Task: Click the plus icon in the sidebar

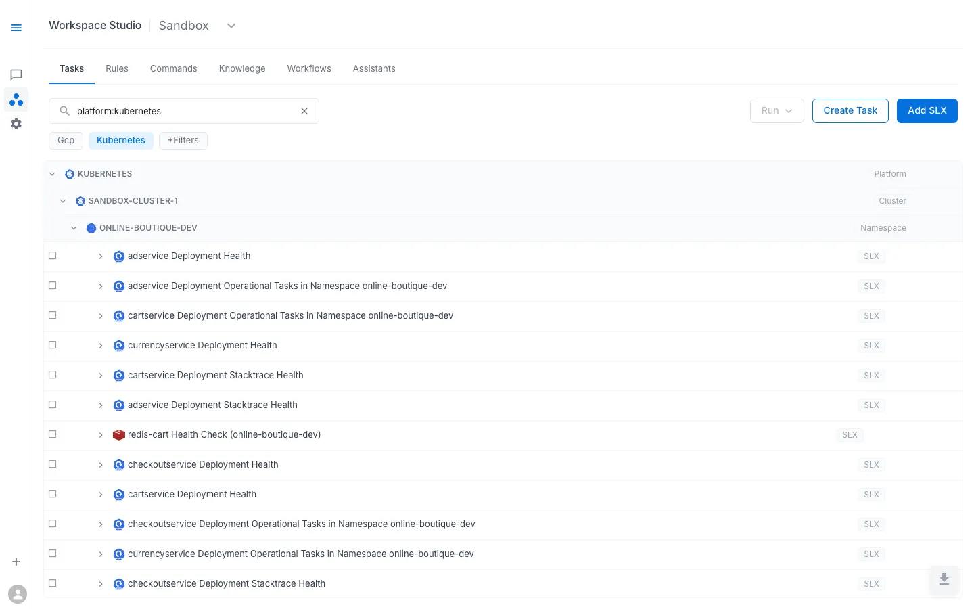Action: 16,561
